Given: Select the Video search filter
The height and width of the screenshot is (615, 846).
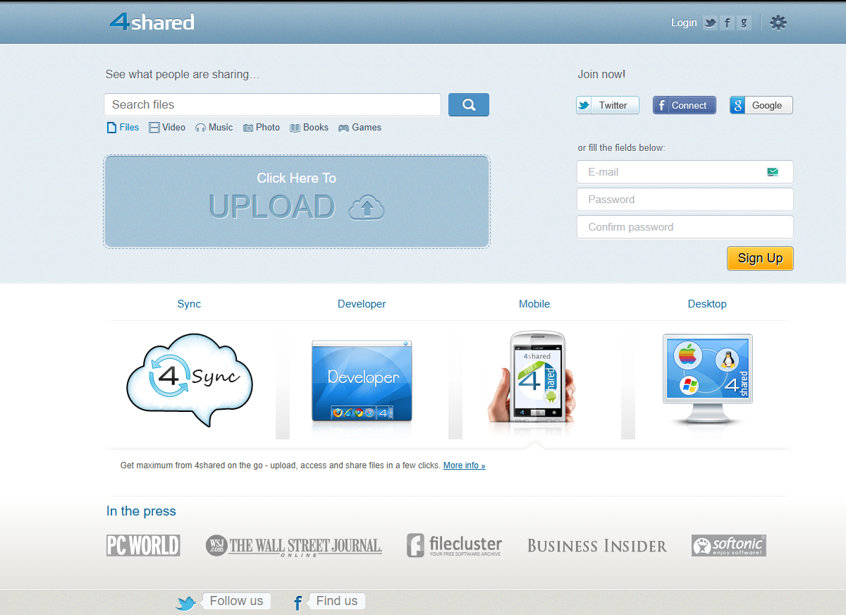Looking at the screenshot, I should (x=167, y=128).
